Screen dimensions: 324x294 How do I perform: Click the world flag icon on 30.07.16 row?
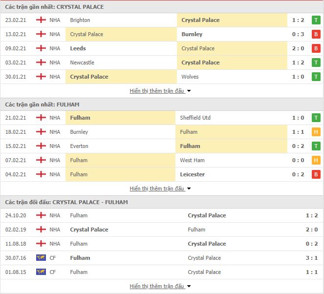coord(41,258)
